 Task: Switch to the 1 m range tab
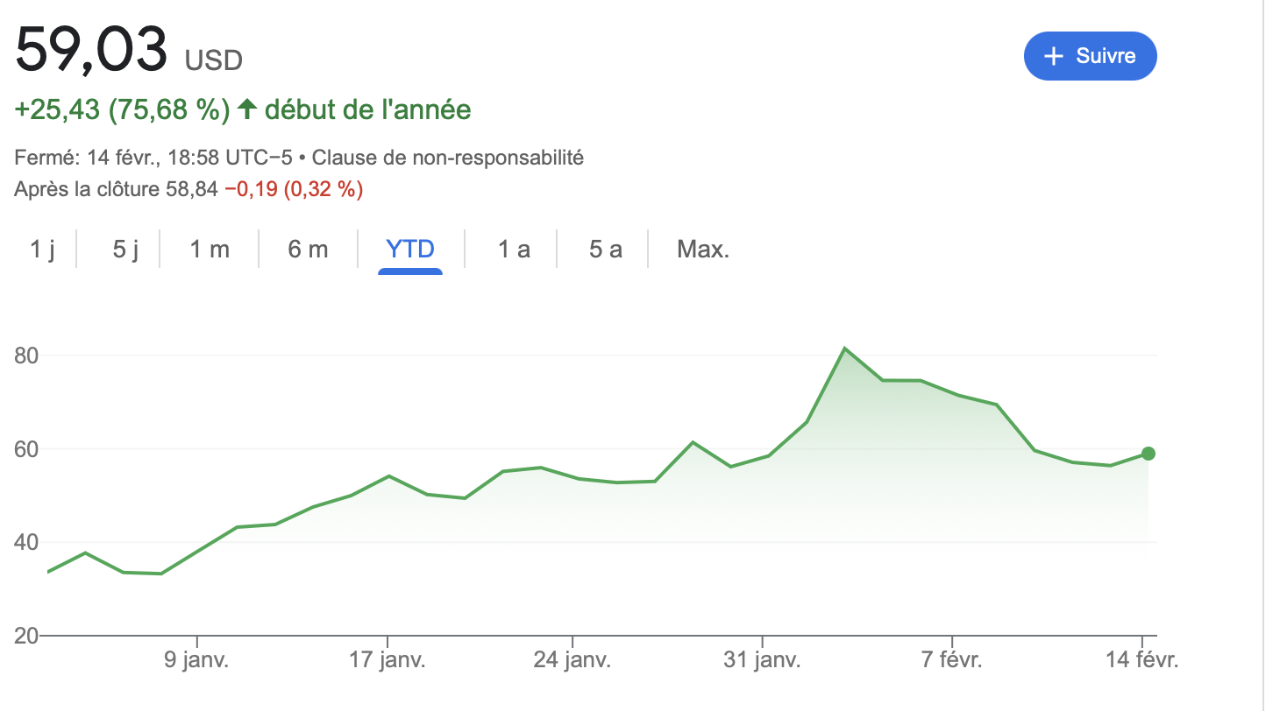tap(210, 250)
